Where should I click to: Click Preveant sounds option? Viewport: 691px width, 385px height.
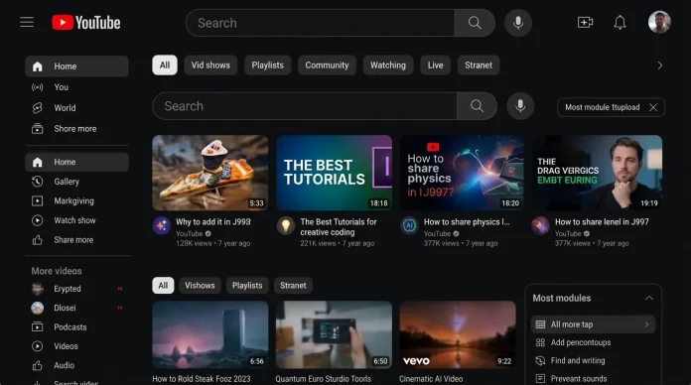click(x=593, y=378)
